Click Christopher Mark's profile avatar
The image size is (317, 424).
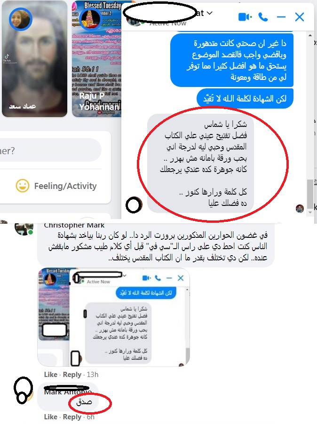click(24, 228)
